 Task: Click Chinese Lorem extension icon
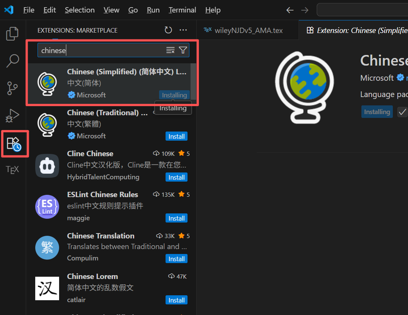47,288
